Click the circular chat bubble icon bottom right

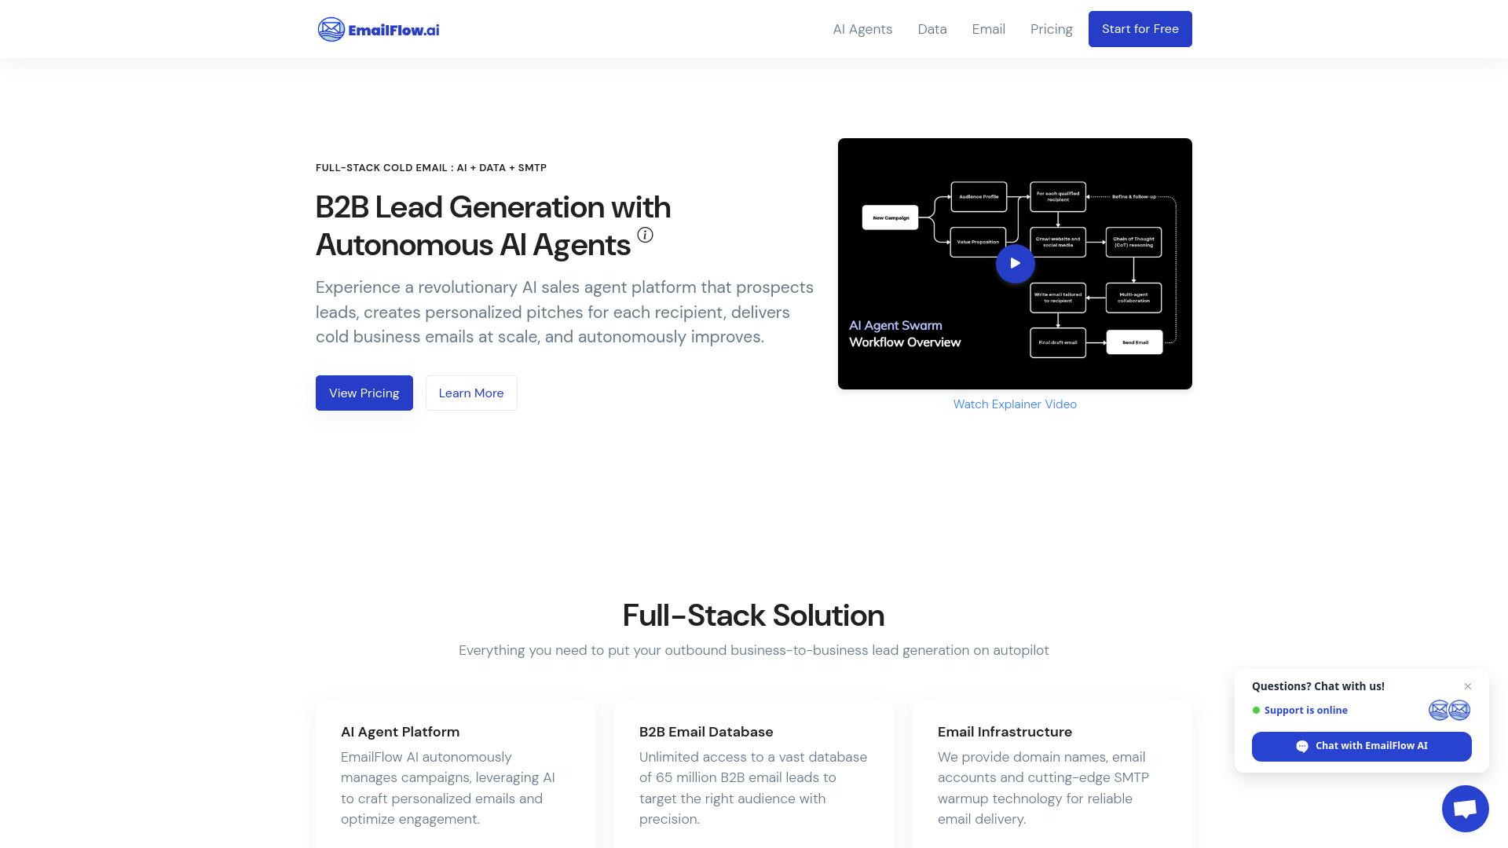coord(1465,808)
